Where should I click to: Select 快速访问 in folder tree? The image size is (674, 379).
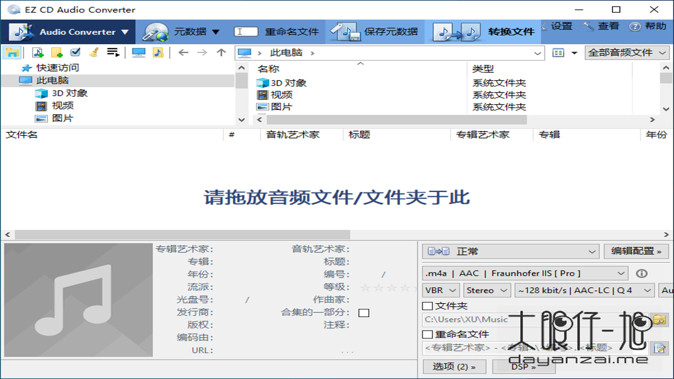coord(57,68)
